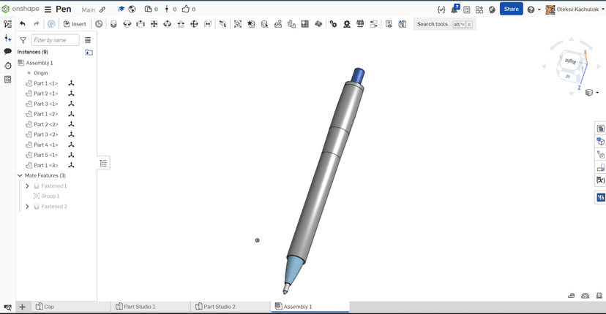
Task: Open the notifications bell
Action: [454, 9]
